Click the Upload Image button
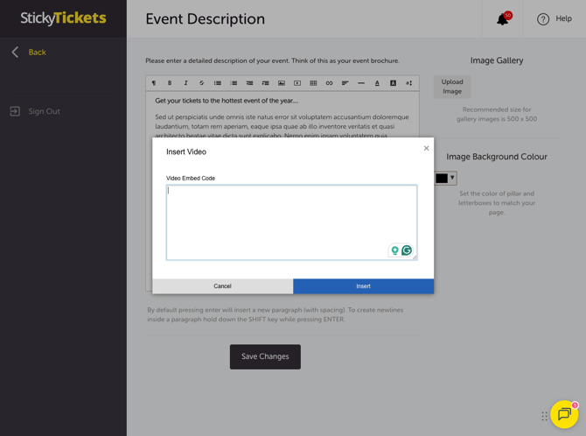The image size is (586, 436). tap(452, 87)
